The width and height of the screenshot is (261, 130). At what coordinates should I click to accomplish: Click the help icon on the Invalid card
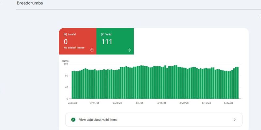tap(92, 50)
